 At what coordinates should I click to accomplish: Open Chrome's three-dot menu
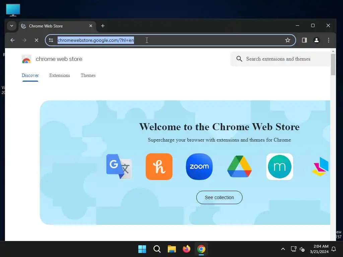point(328,40)
